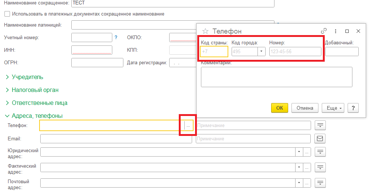Open phone entry form with ellipsis button

click(188, 126)
